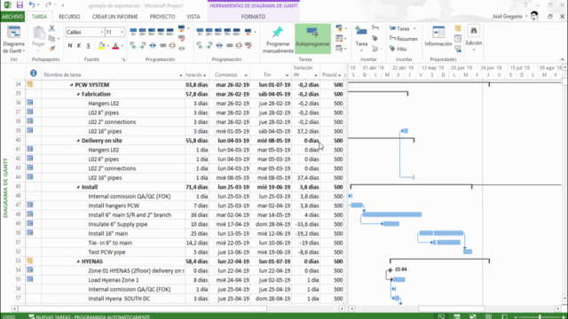Click the Resumen insert button
Image resolution: width=568 pixels, height=319 pixels.
click(x=404, y=39)
